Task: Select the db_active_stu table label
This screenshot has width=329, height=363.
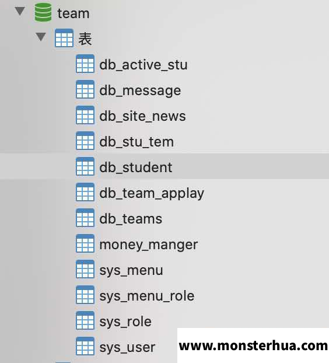Action: point(143,65)
